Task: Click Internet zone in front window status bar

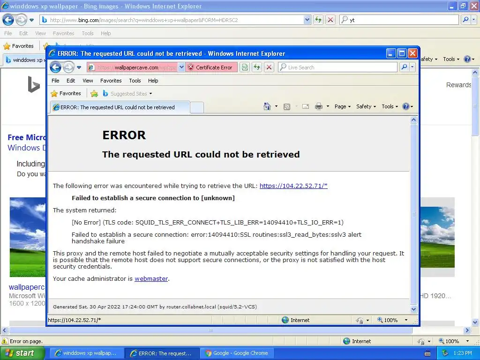Action: [x=296, y=320]
